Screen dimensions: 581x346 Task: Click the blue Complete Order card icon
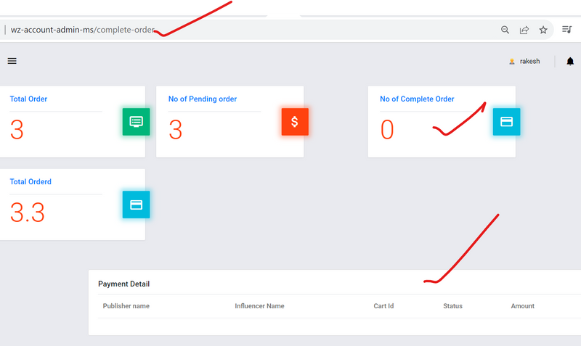[506, 122]
